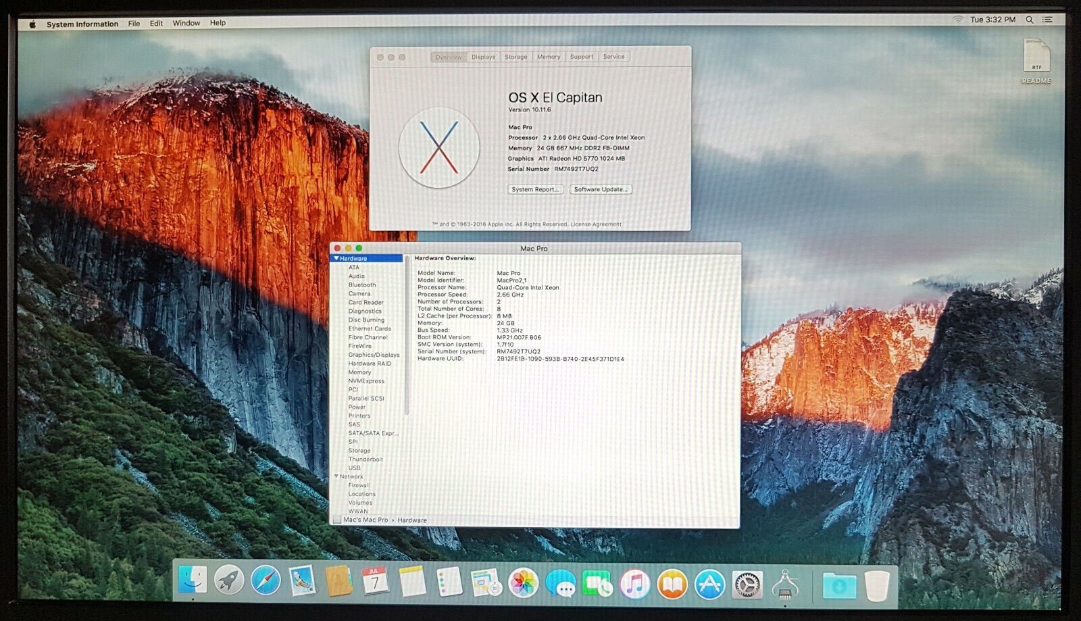1081x621 pixels.
Task: Open Notification Center from menu bar
Action: [1048, 20]
